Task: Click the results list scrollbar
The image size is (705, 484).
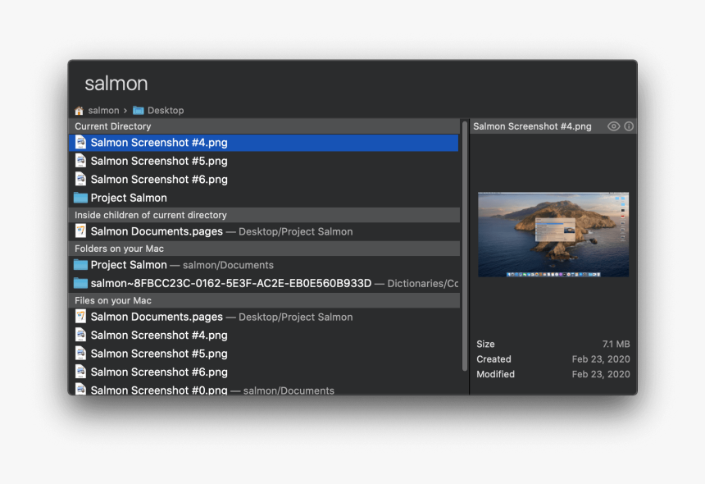Action: pyautogui.click(x=465, y=245)
